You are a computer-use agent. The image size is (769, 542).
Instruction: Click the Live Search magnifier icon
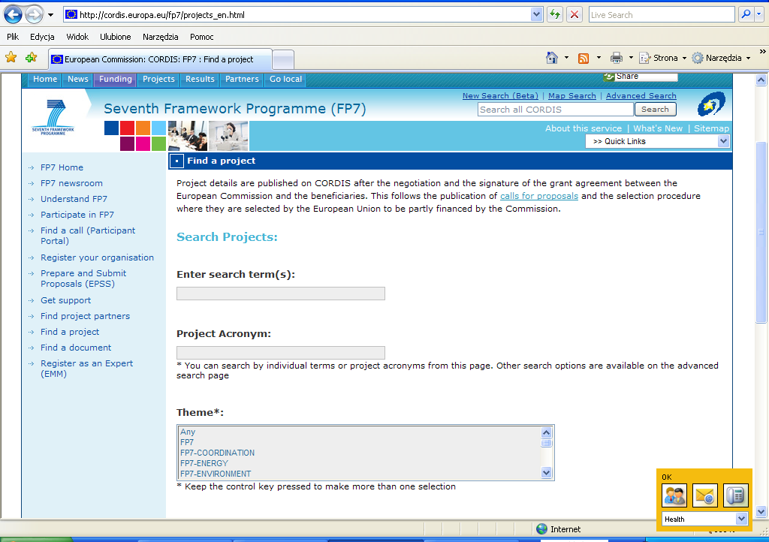click(746, 15)
